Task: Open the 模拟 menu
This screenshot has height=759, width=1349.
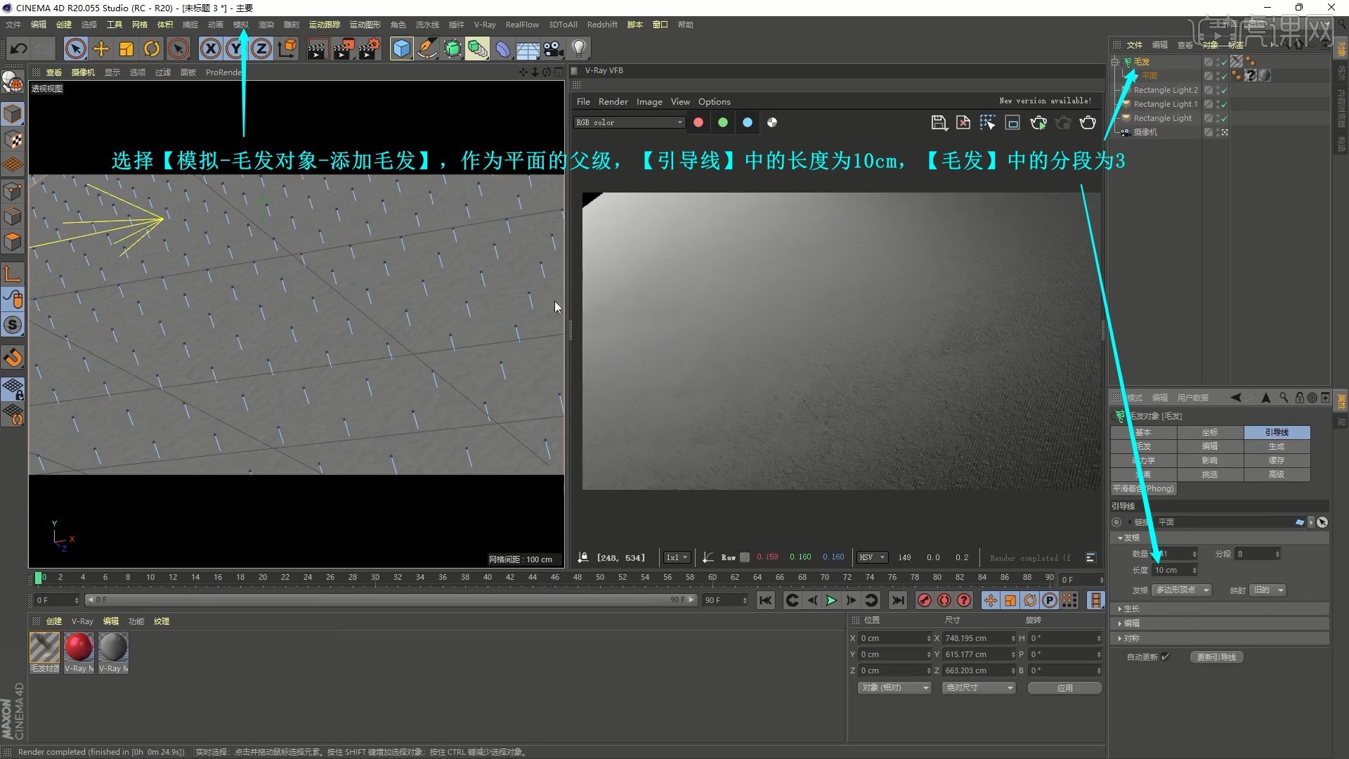Action: 240,24
